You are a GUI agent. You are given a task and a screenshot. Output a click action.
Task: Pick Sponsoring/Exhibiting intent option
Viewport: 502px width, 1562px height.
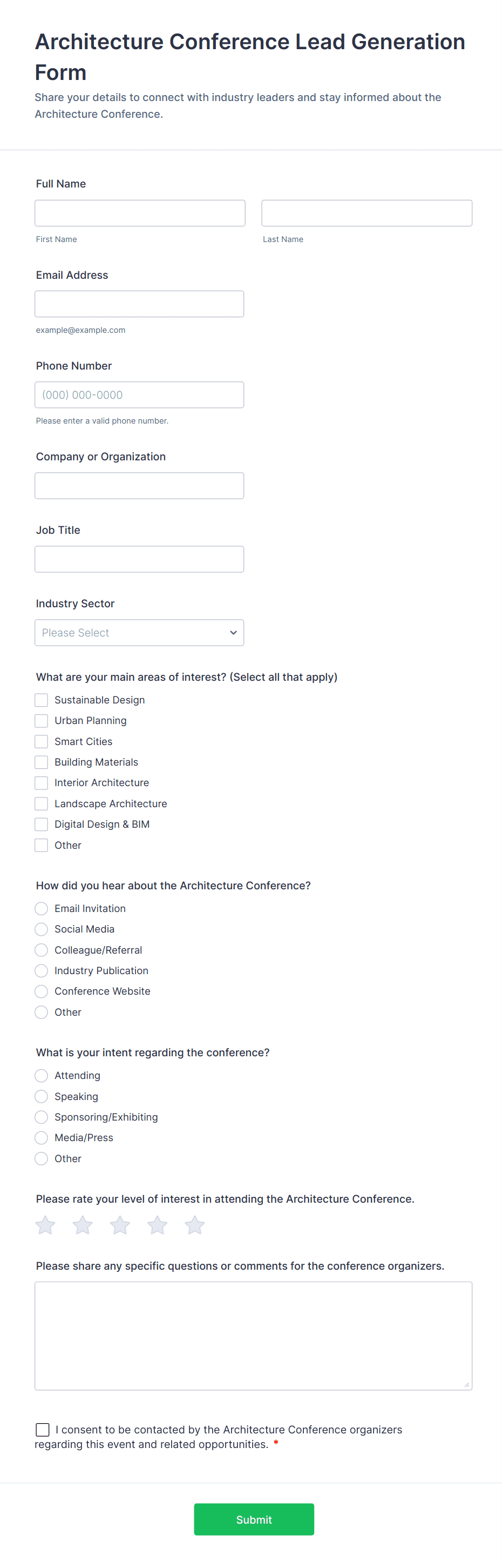point(41,1117)
